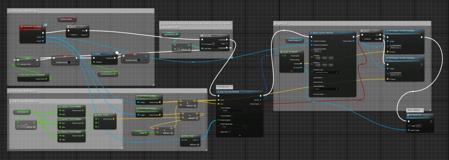
Task: Toggle the Auto Destroy checkbox
Action: (324, 78)
